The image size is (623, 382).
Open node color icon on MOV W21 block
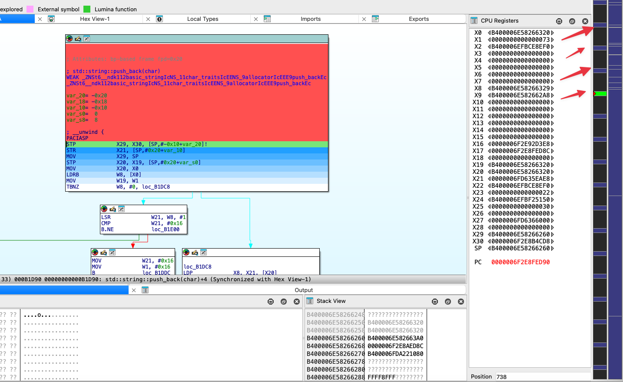click(95, 252)
